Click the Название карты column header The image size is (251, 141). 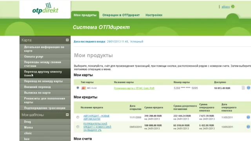pos(124,82)
